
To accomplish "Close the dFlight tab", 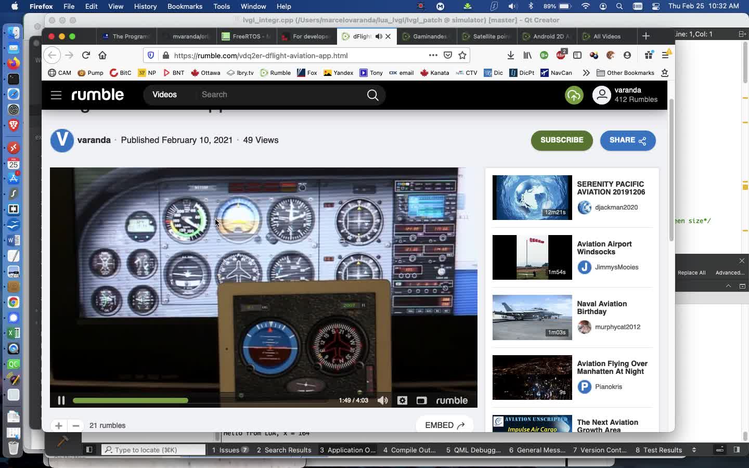I will [x=388, y=36].
